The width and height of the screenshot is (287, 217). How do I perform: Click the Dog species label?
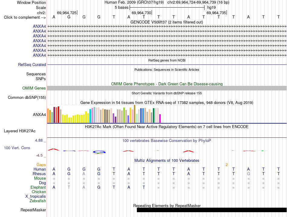(42, 183)
